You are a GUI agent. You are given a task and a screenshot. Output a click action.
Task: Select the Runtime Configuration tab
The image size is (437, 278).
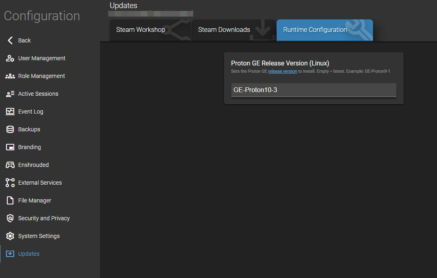pos(315,30)
